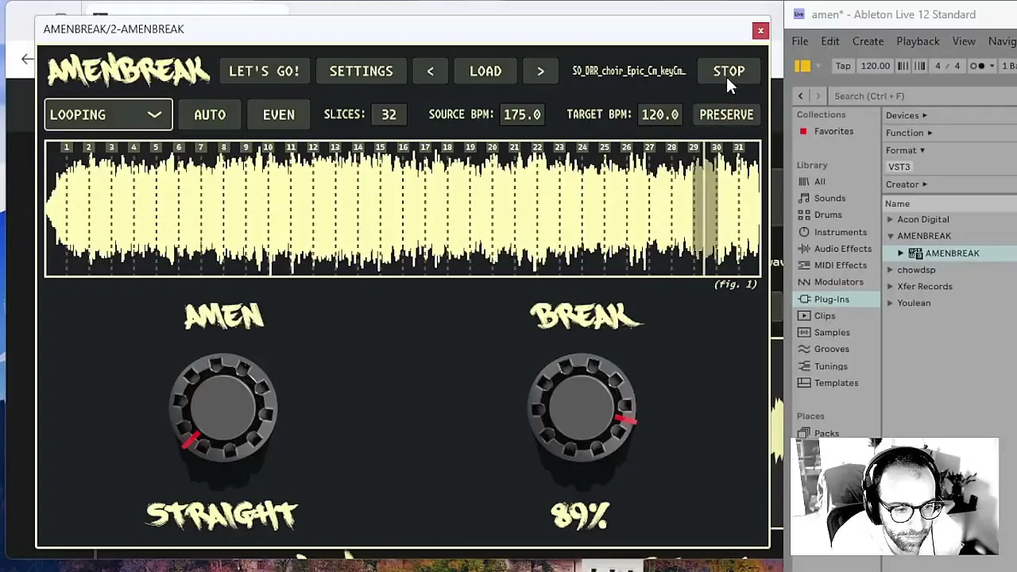Click the red Favorites collection marker
Screen dimensions: 1017x572
pyautogui.click(x=803, y=131)
